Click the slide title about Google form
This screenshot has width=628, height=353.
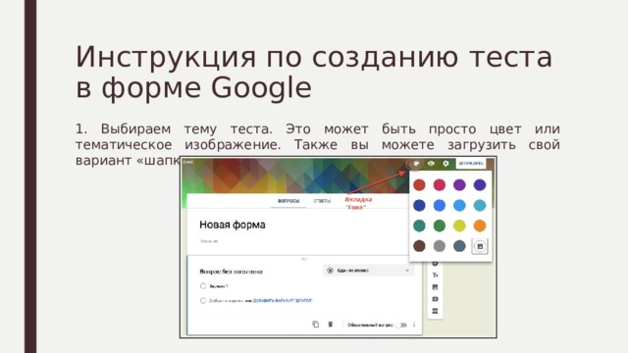(x=314, y=72)
